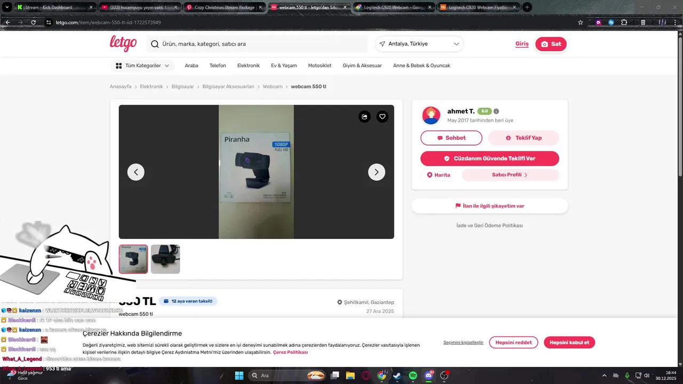Open Discord from taskbar
The width and height of the screenshot is (683, 384).
coord(428,375)
